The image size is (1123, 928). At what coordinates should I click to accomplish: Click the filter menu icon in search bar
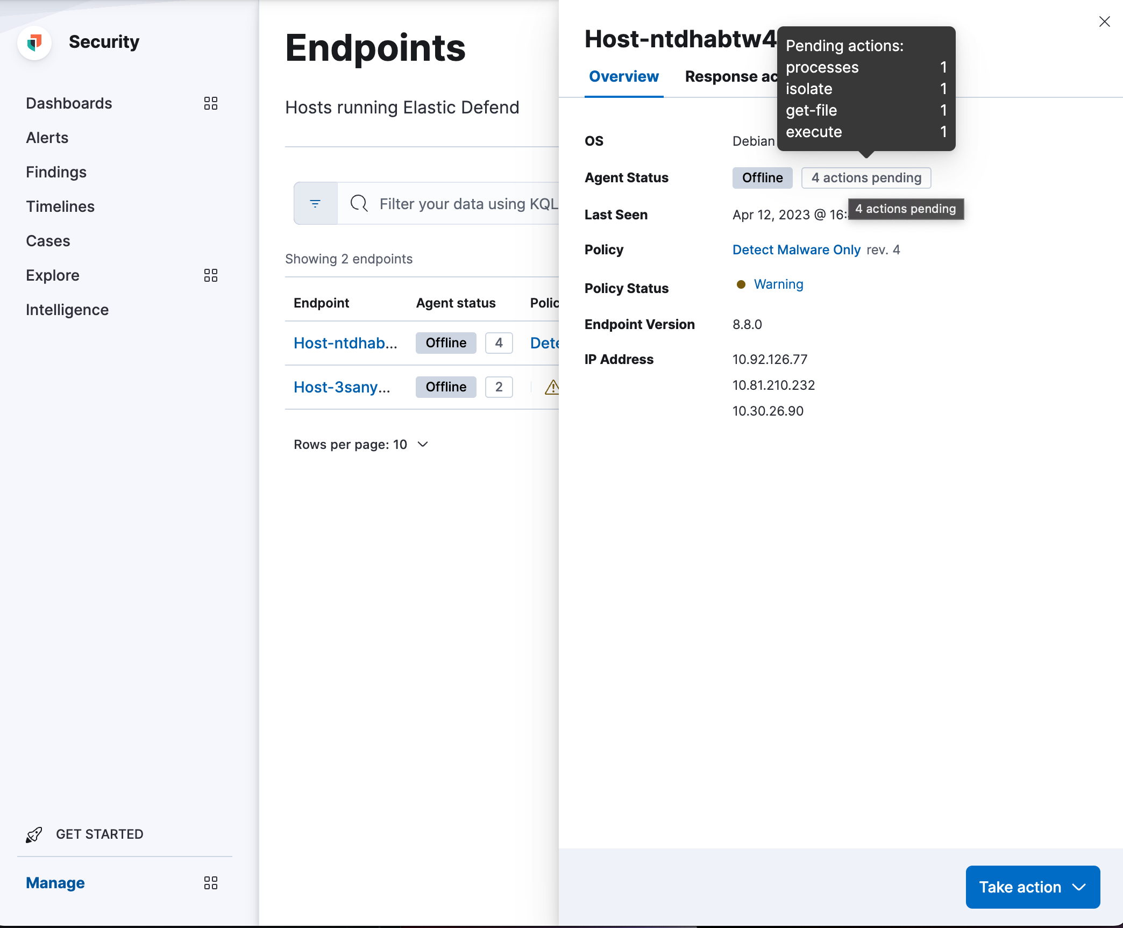click(x=315, y=203)
